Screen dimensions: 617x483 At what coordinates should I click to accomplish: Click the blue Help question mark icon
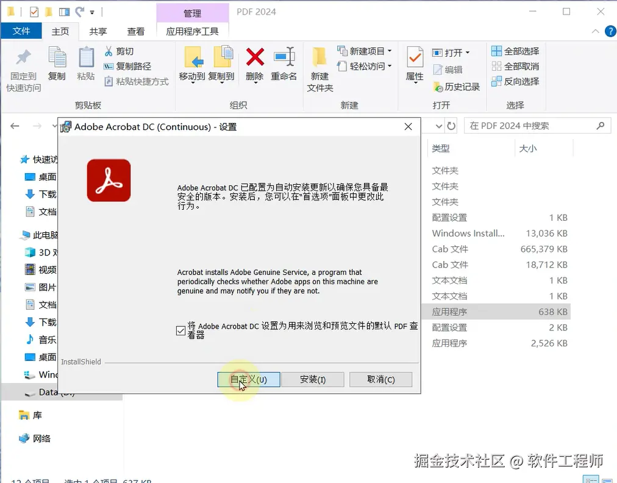point(610,31)
